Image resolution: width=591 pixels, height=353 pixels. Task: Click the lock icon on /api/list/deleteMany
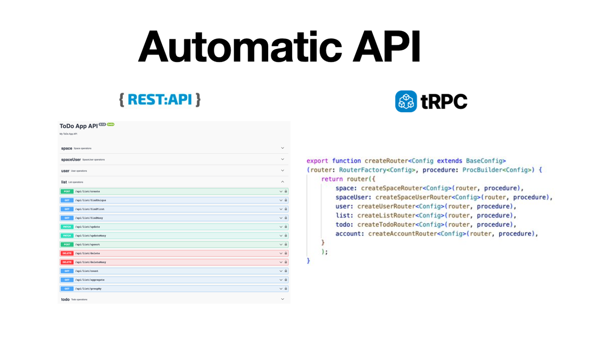[286, 262]
